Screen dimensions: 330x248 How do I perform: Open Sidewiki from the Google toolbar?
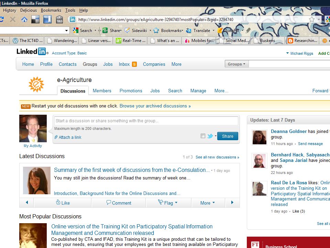click(x=136, y=31)
